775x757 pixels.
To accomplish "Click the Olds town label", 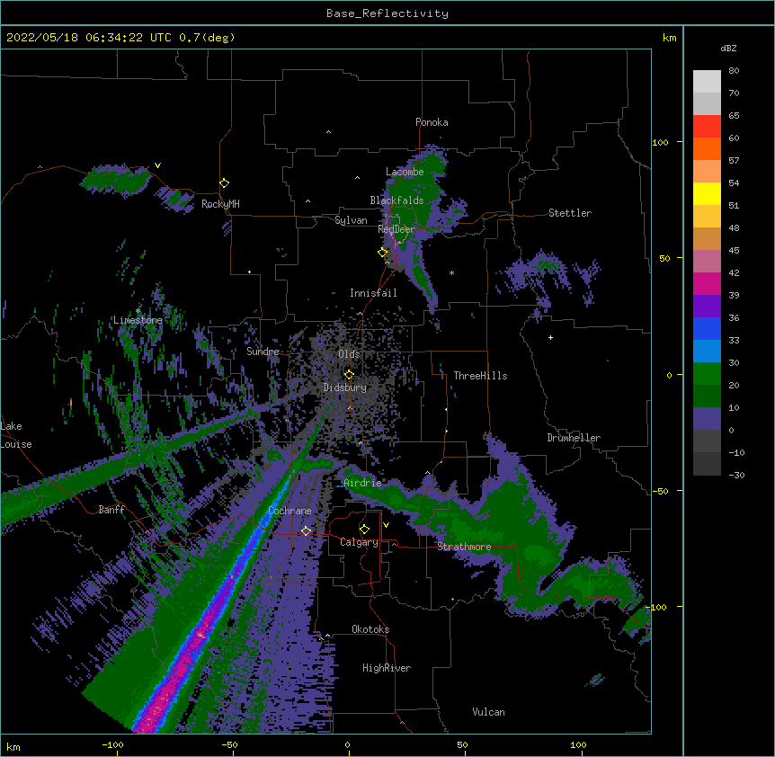I will [349, 354].
